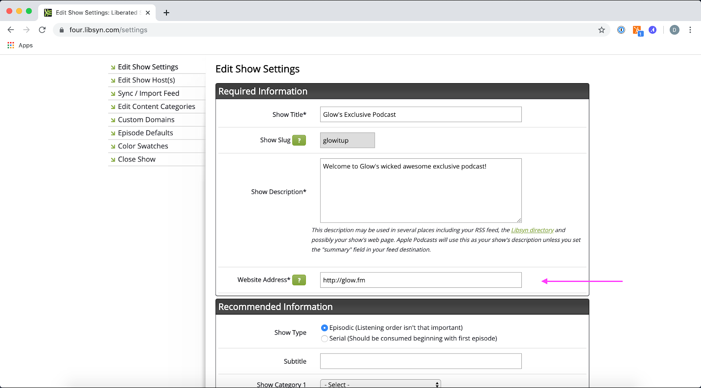
Task: Open the 1Password extension icon
Action: (621, 30)
